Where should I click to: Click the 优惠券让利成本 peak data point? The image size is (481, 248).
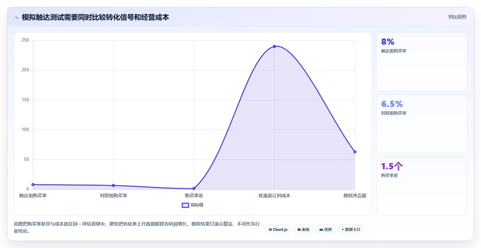[x=275, y=46]
